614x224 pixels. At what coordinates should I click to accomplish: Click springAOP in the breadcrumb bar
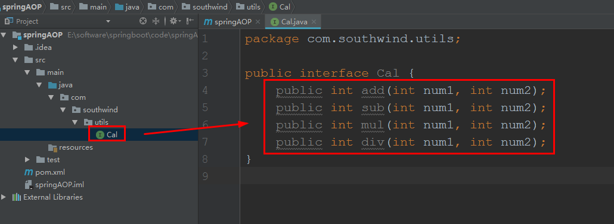[22, 7]
